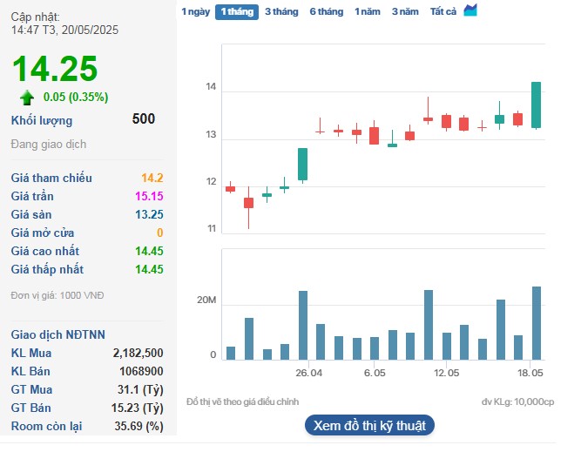Choose the 6 tháng chart range
The image size is (581, 452).
pos(326,12)
